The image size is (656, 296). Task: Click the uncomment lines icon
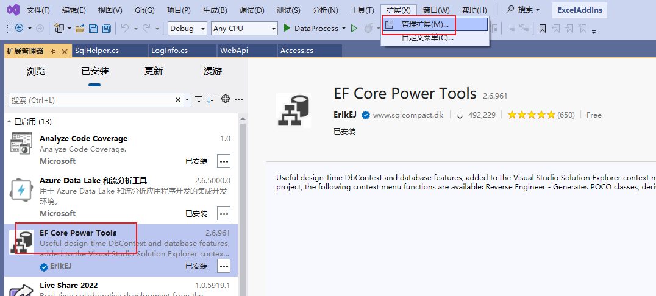pos(524,29)
